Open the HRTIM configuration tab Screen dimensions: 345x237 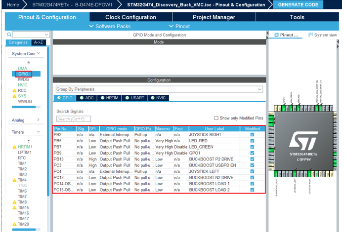[x=109, y=98]
